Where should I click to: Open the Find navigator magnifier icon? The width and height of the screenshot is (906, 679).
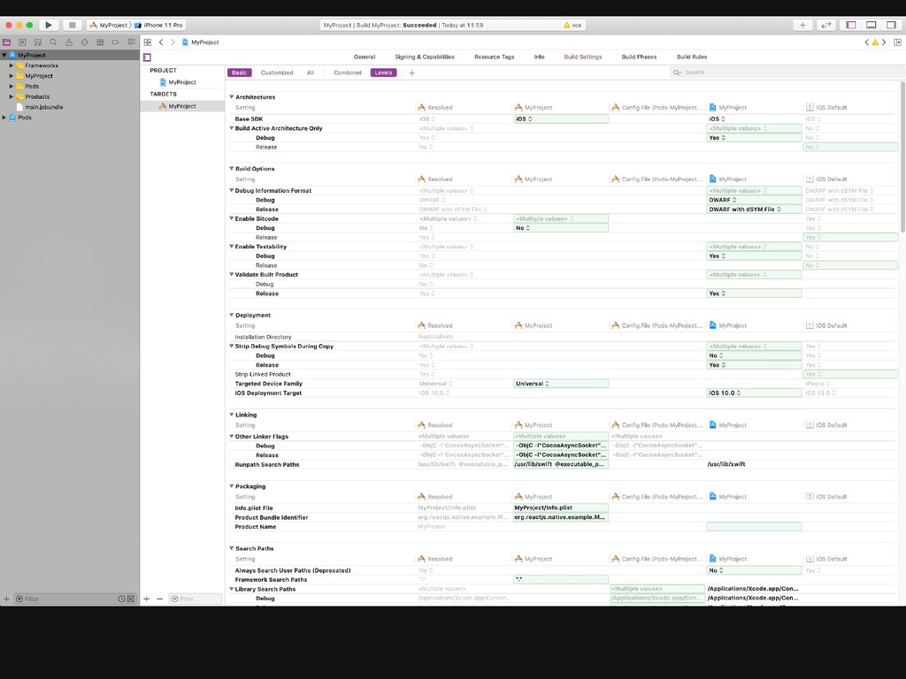coord(53,42)
